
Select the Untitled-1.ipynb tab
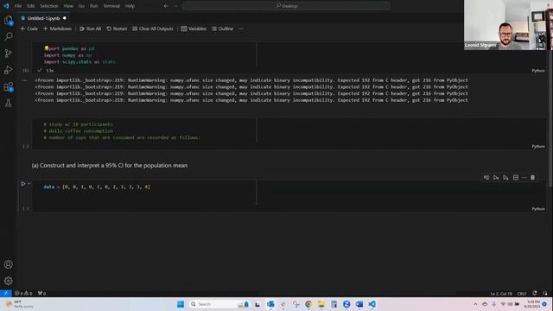click(43, 18)
